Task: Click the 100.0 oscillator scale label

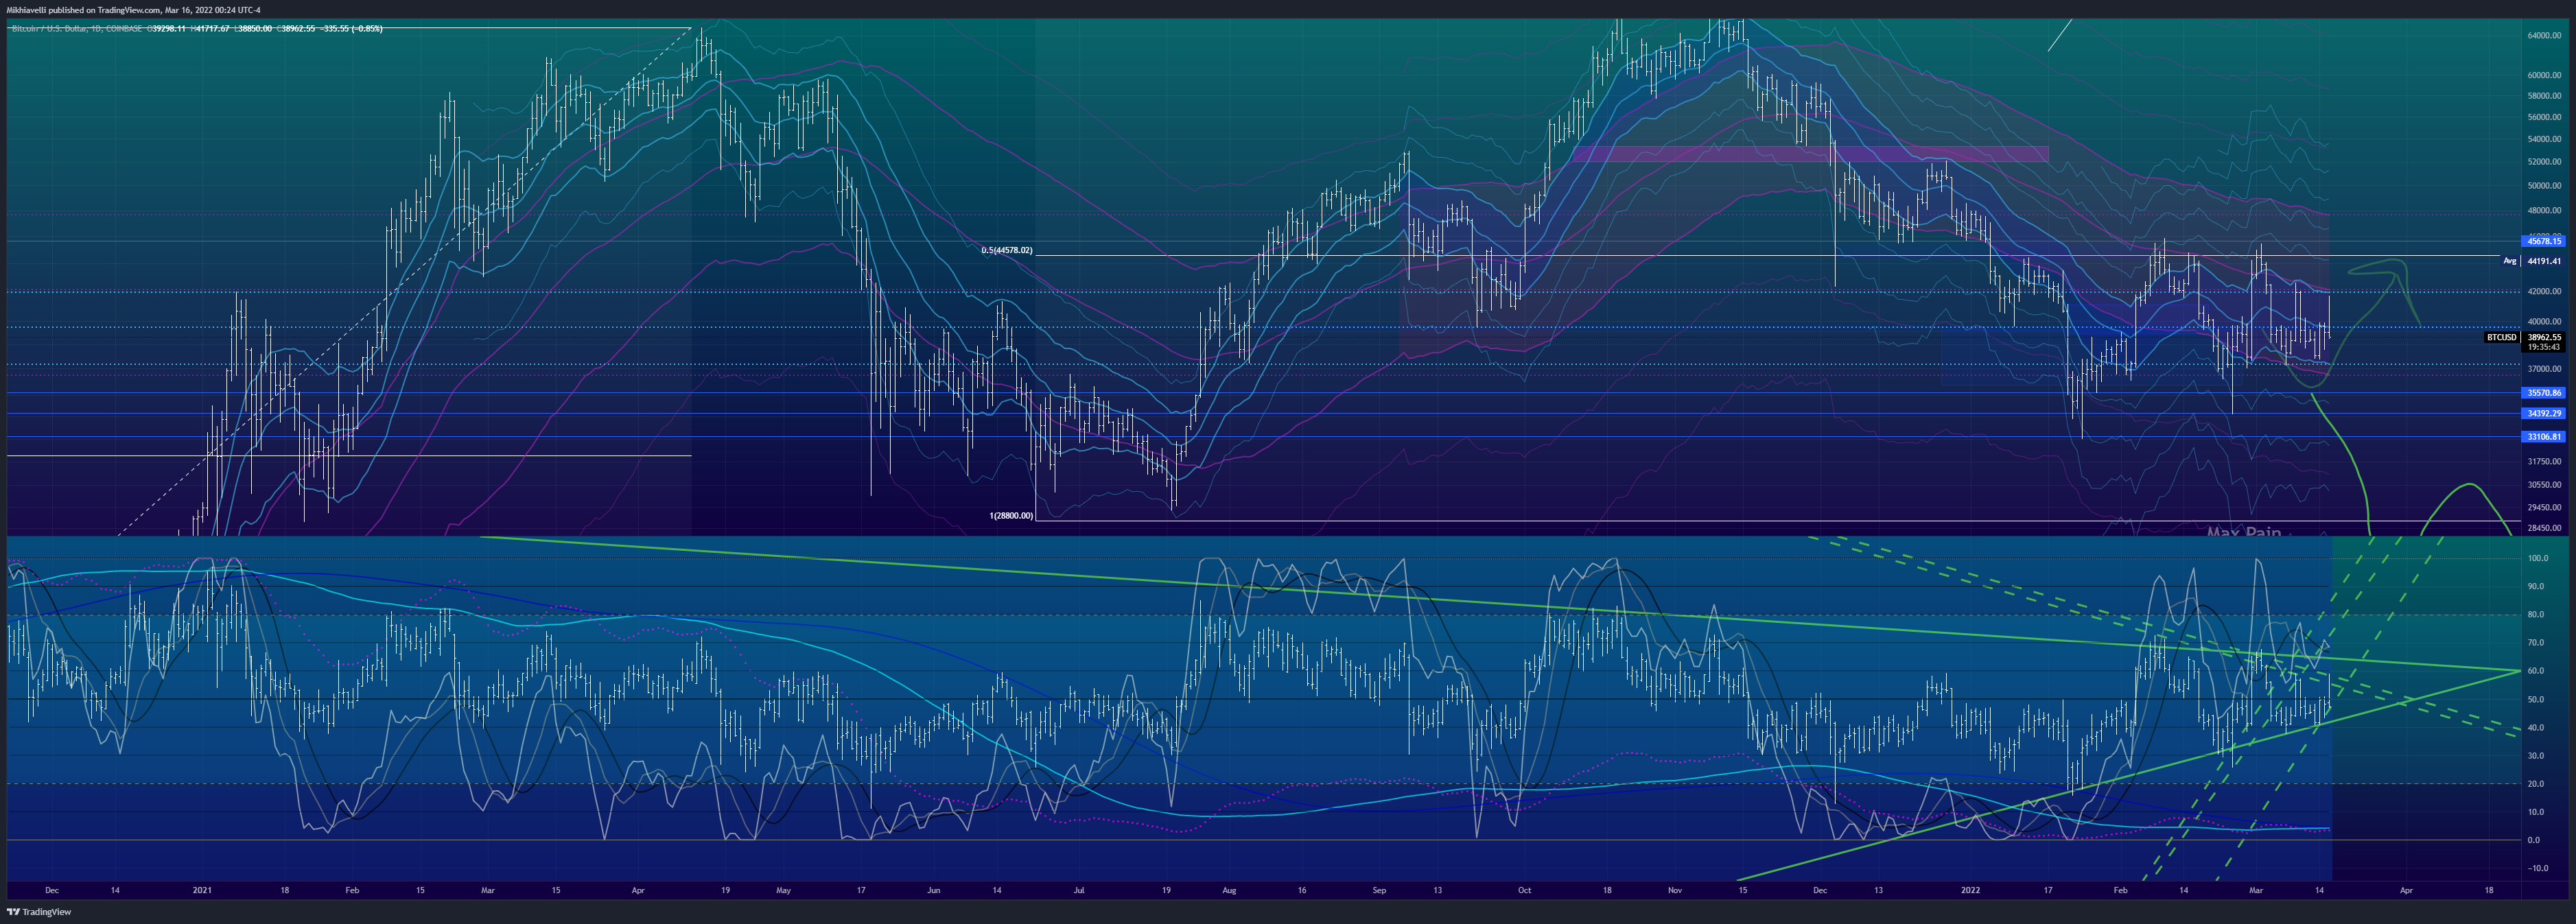Action: tap(2537, 558)
